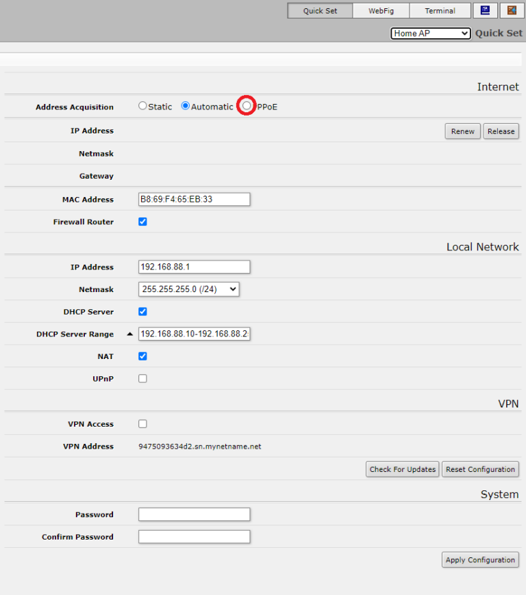
Task: Select Static address acquisition
Action: tap(142, 106)
